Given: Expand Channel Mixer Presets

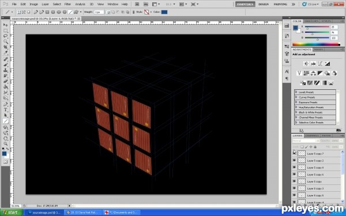Looking at the screenshot, I should click(x=296, y=118).
